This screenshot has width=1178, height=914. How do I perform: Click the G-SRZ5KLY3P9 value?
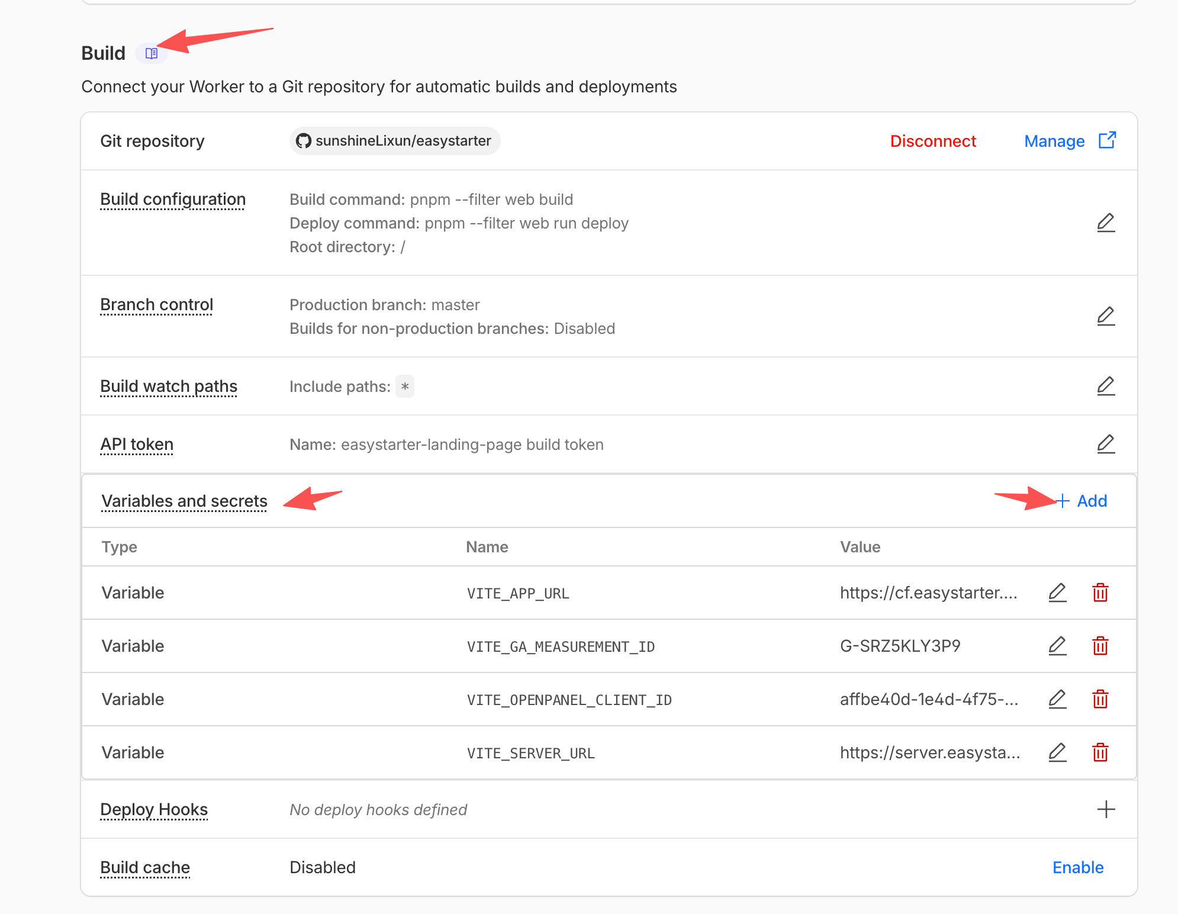point(900,646)
